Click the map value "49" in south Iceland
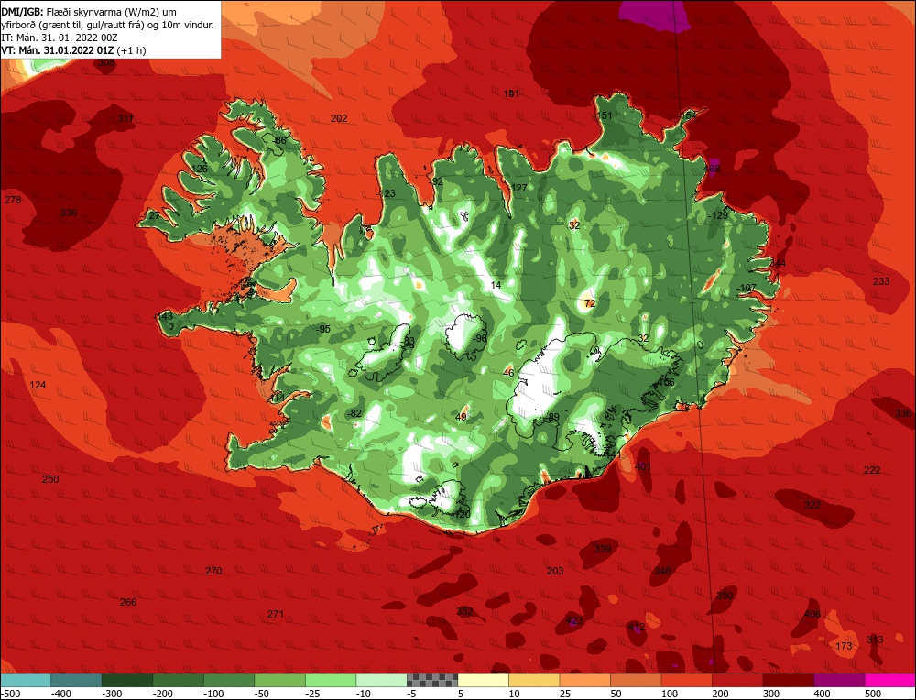Viewport: 916px width, 700px height. 462,417
